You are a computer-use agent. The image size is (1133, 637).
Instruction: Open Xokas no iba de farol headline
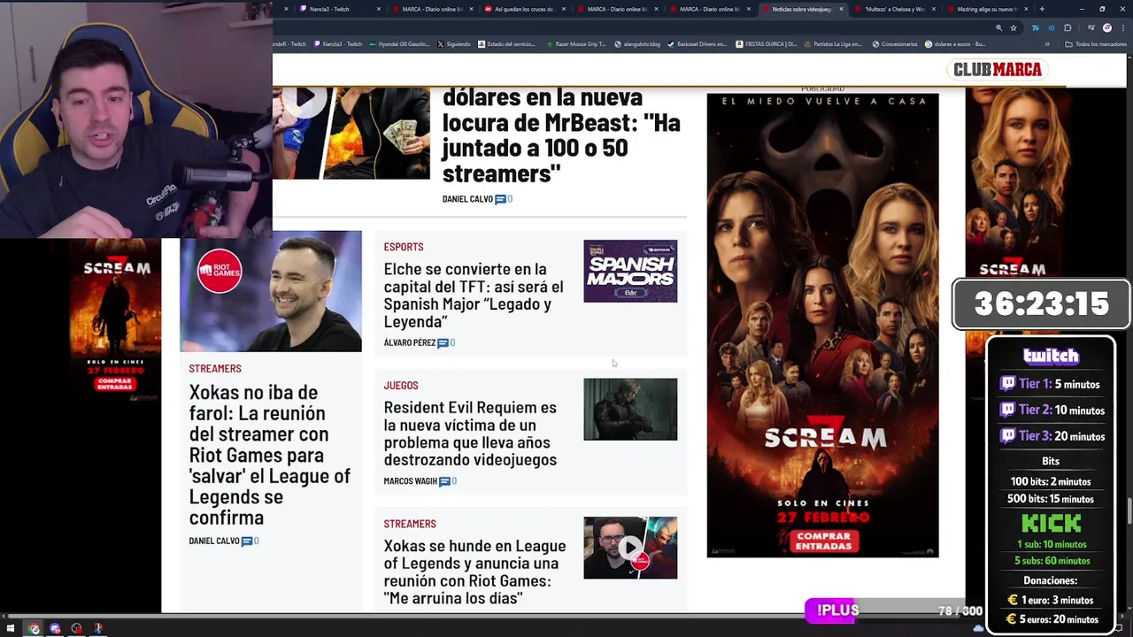(x=270, y=455)
